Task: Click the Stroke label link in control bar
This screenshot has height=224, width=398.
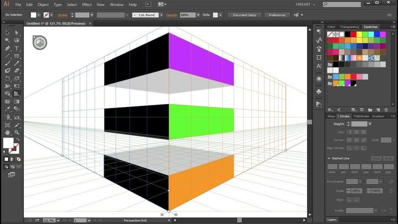Action: (x=62, y=15)
